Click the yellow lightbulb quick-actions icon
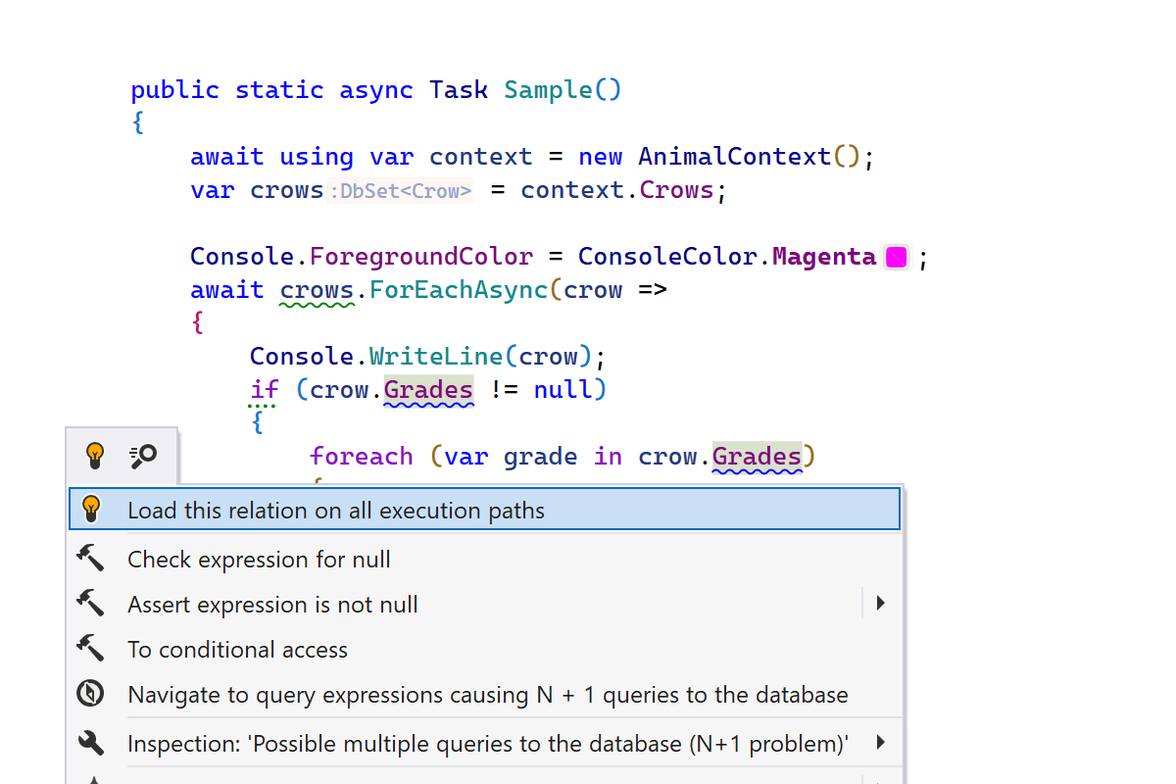This screenshot has height=784, width=1176. [x=95, y=455]
